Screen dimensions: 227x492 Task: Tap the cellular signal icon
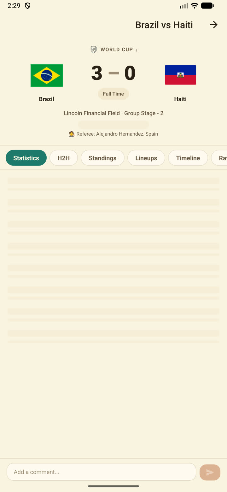(184, 6)
